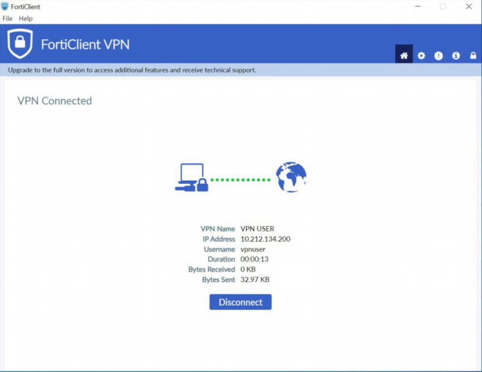Click the VPN Connected heading
This screenshot has width=482, height=372.
coord(55,101)
